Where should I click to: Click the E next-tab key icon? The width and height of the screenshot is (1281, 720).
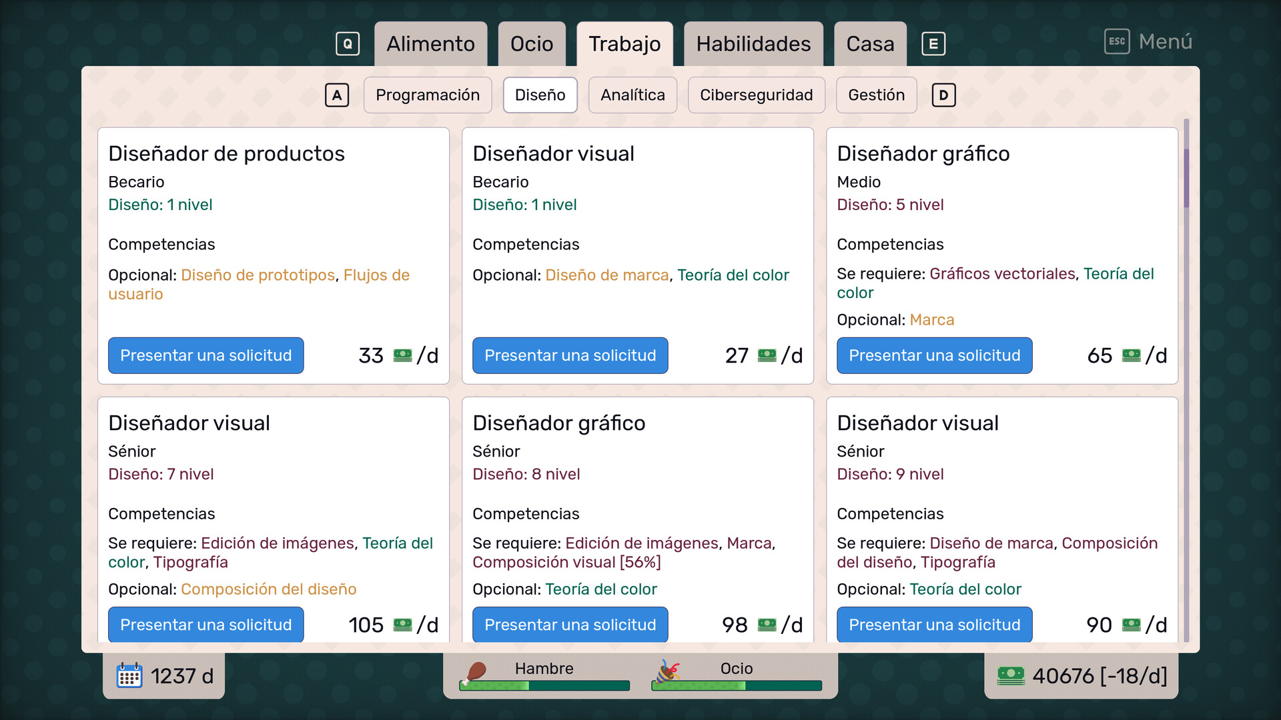point(933,44)
